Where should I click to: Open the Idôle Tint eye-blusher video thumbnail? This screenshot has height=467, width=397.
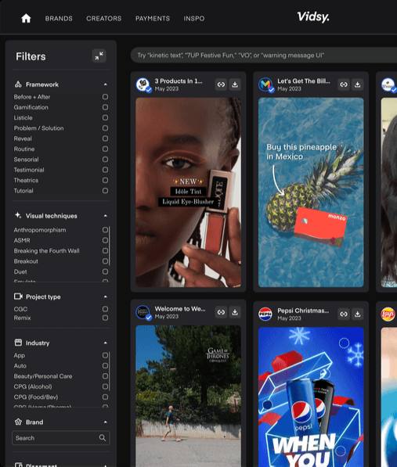189,192
